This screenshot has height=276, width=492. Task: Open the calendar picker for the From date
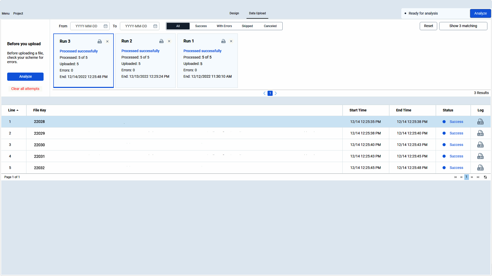[x=105, y=26]
